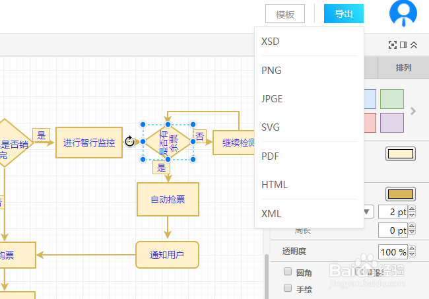Show next style colors with right chevron
This screenshot has width=429, height=299.
(413, 111)
